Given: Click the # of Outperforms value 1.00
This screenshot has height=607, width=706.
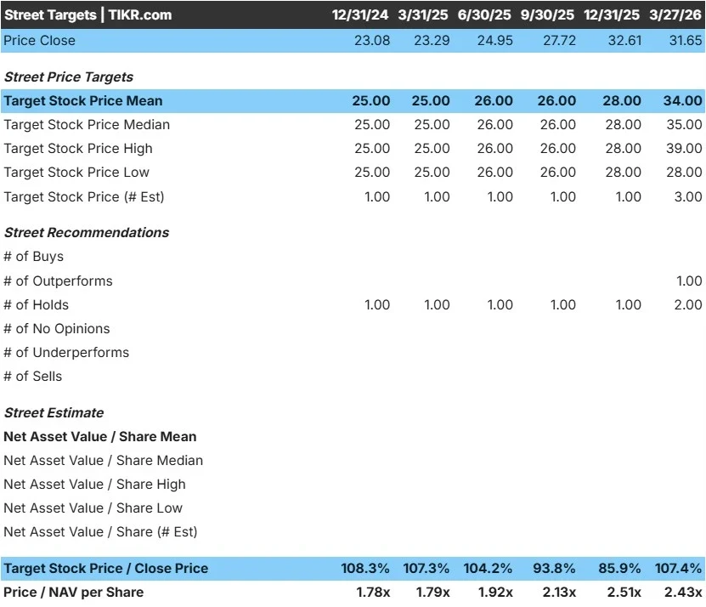Looking at the screenshot, I should 689,281.
